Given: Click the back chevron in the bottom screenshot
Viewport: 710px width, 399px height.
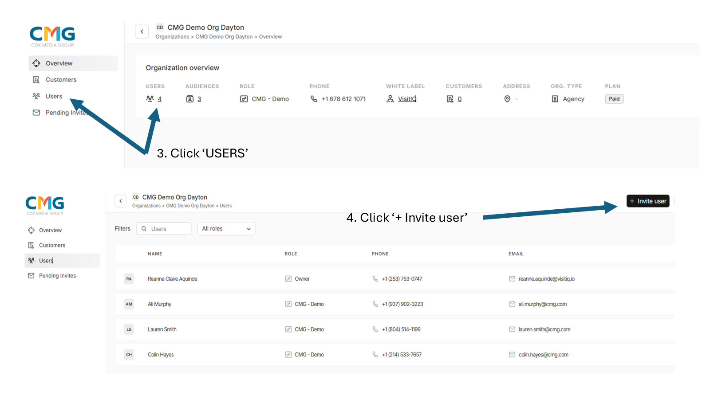Looking at the screenshot, I should [121, 201].
